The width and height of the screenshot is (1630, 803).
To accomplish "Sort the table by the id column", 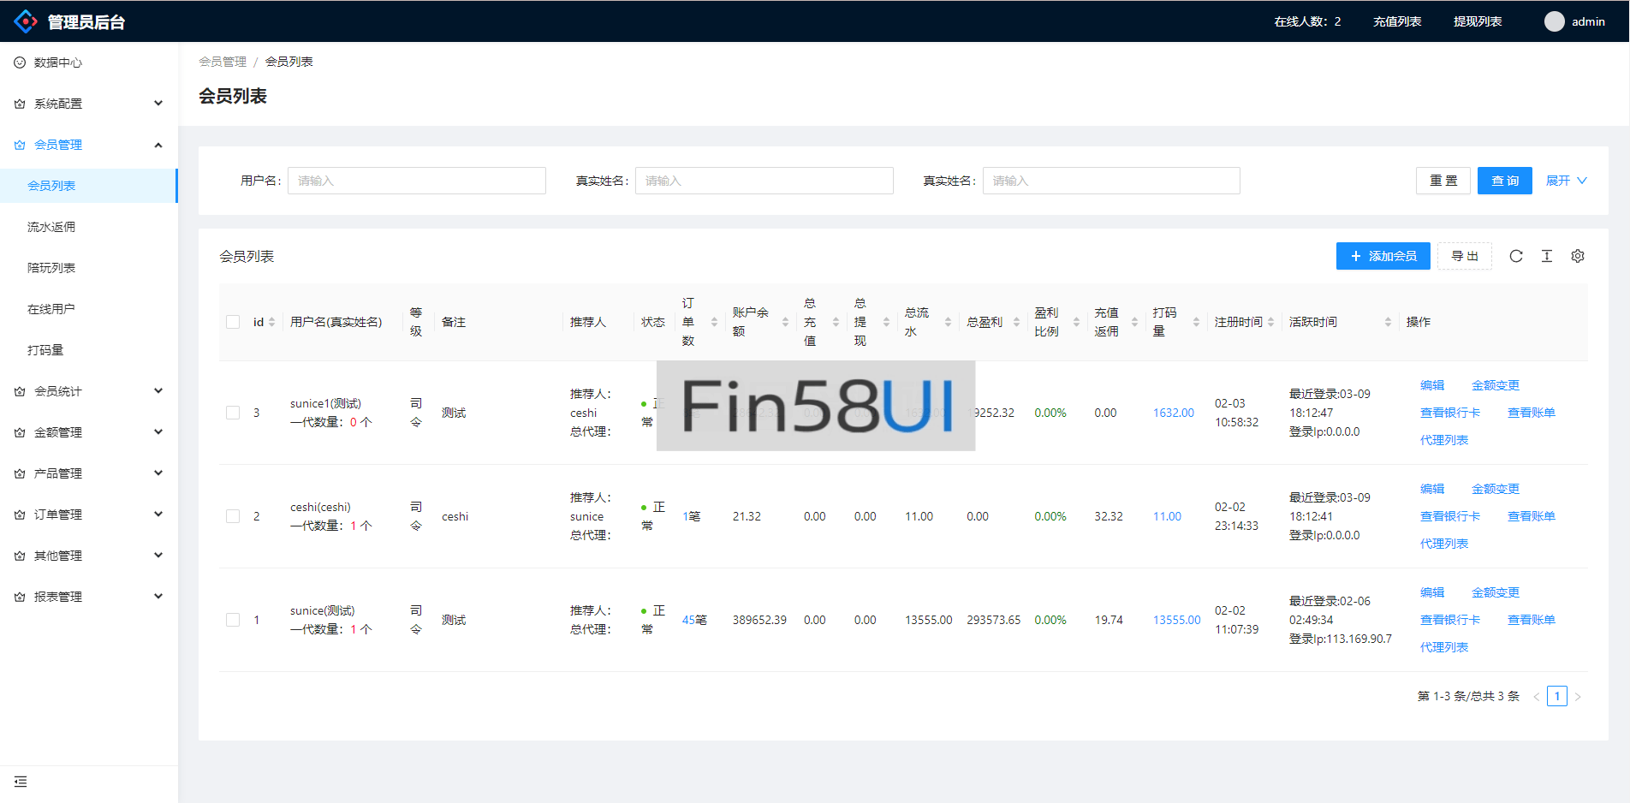I will [271, 322].
